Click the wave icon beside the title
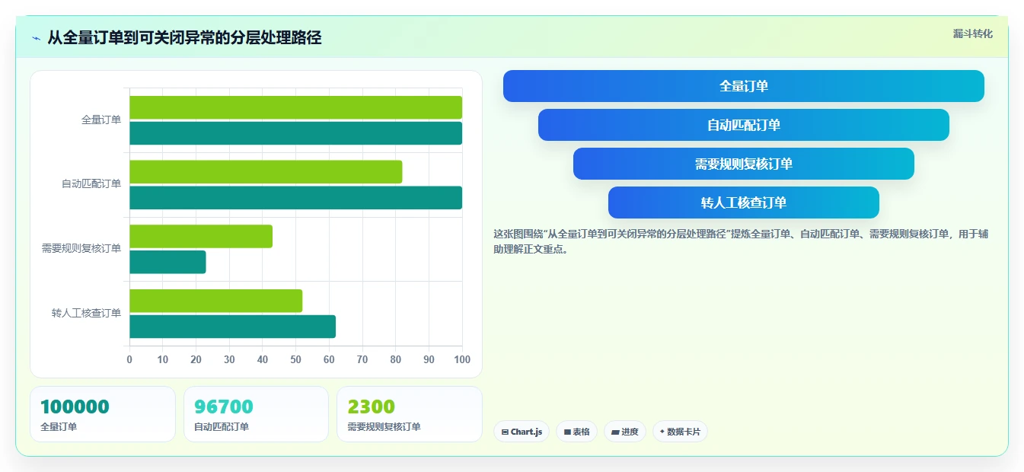Viewport: 1024px width, 472px height. pos(36,38)
